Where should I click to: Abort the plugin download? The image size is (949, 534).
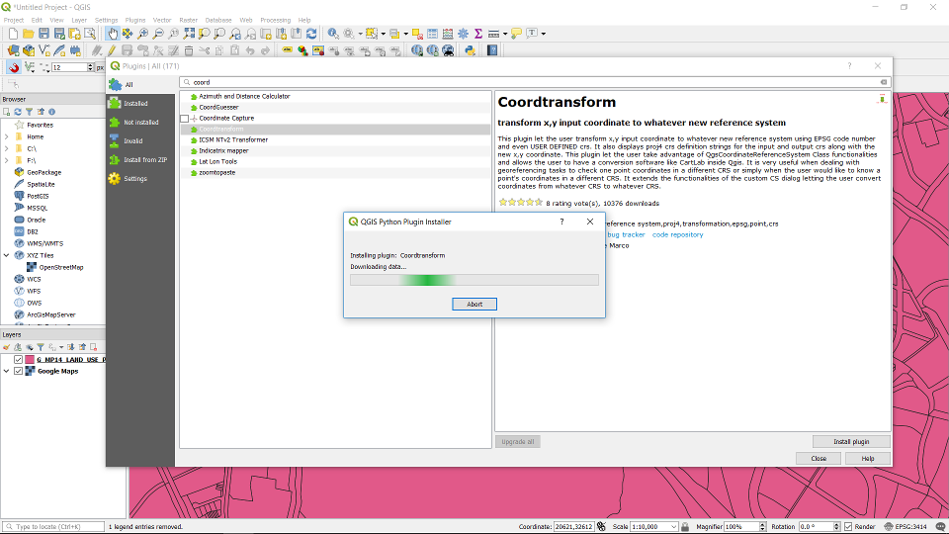click(474, 304)
